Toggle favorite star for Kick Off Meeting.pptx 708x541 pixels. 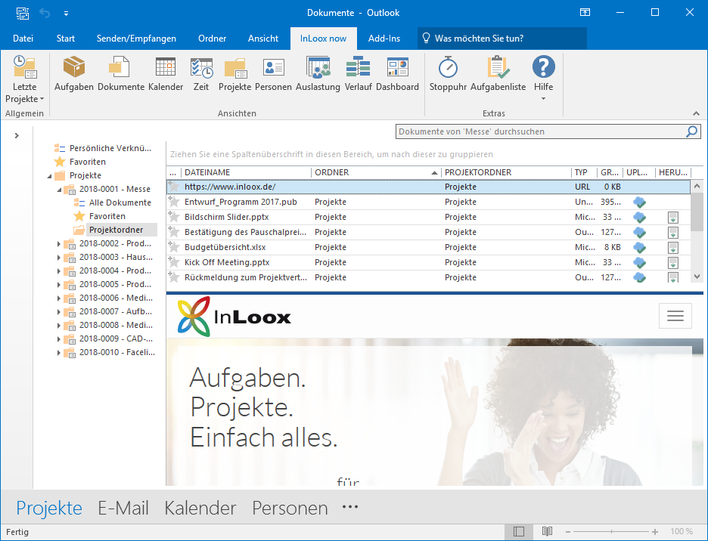[x=174, y=261]
